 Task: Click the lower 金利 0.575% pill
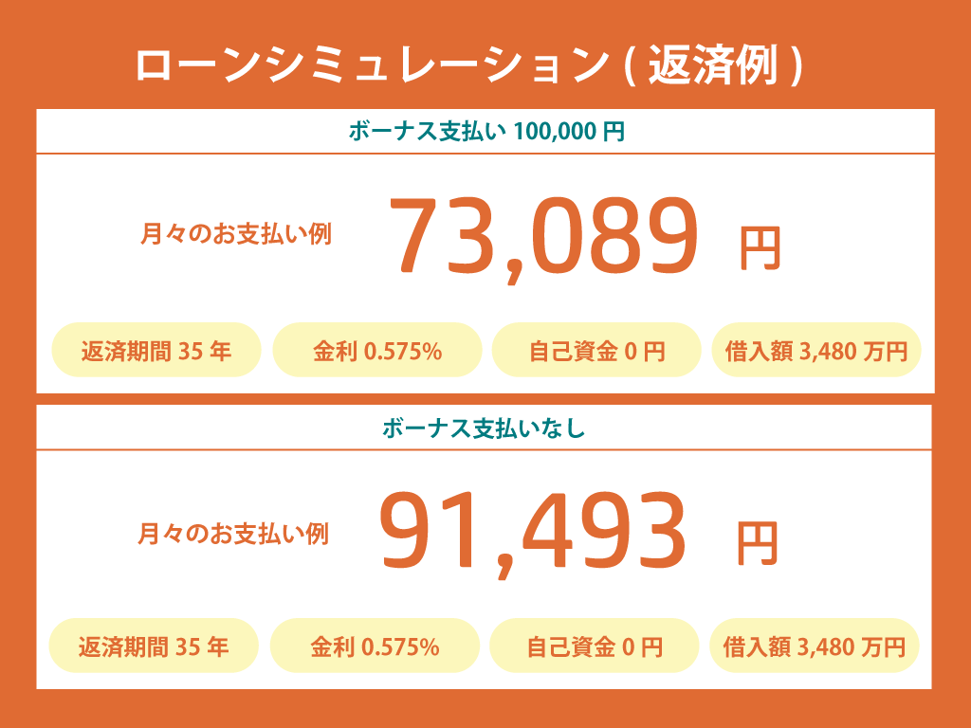tap(375, 646)
